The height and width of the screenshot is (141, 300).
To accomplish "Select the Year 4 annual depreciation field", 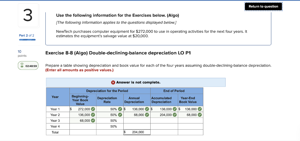I will click(137, 126).
